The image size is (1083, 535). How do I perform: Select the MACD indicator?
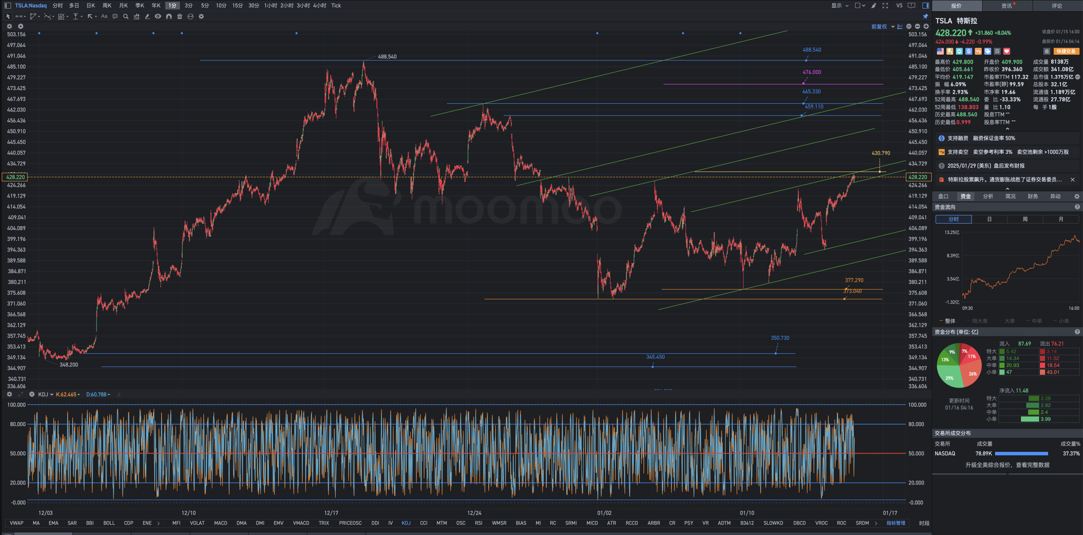pos(221,523)
